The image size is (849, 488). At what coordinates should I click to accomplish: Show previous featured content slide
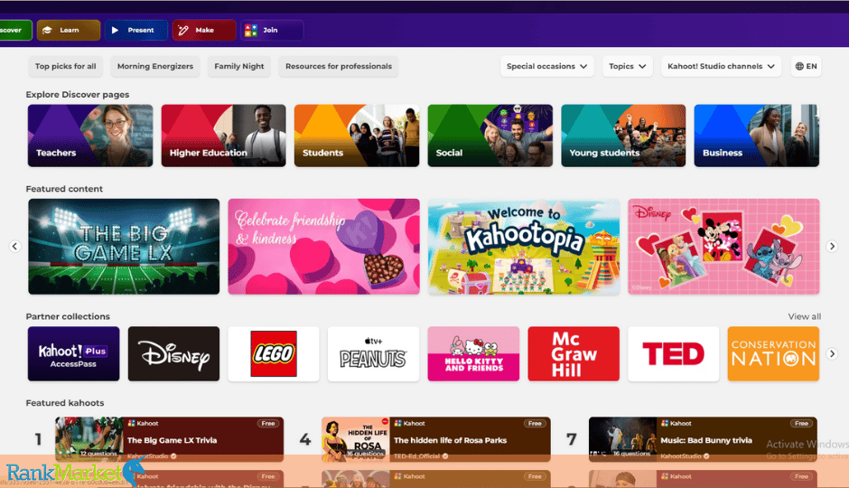tap(15, 247)
